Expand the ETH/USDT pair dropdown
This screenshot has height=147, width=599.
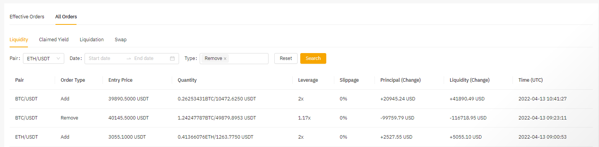[x=44, y=58]
